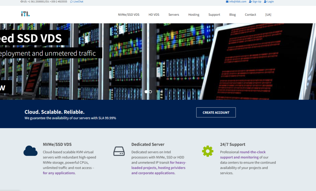The height and width of the screenshot is (191, 316).
Task: Expand the Support navigation menu
Action: 214,15
